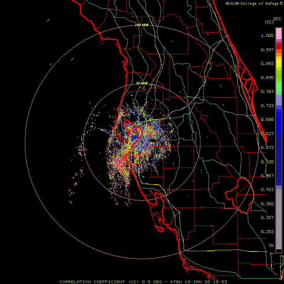
Task: Click the 0.573 legend value
Action: pos(267,148)
